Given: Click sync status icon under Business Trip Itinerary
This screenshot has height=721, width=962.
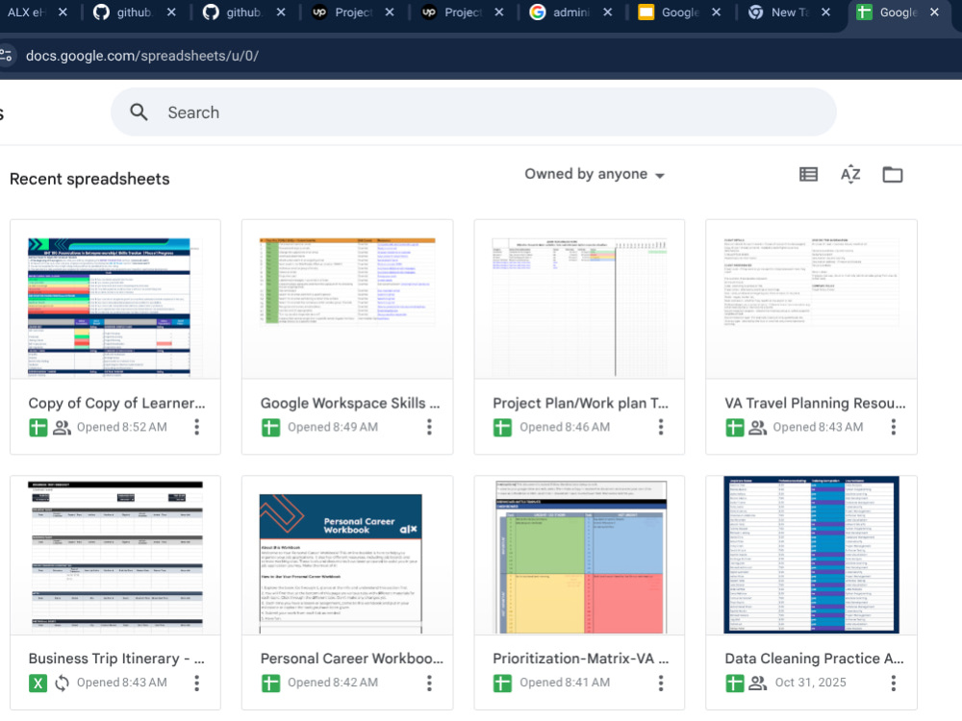Looking at the screenshot, I should pos(62,683).
